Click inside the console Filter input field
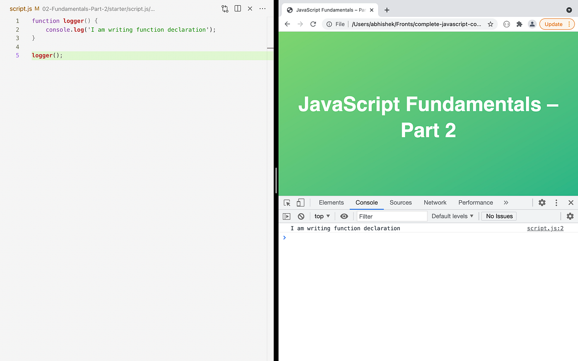Screen dimensions: 578x361 pyautogui.click(x=390, y=216)
